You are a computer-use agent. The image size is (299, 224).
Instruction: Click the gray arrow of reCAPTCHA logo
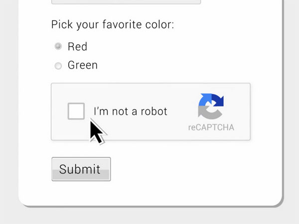(210, 113)
